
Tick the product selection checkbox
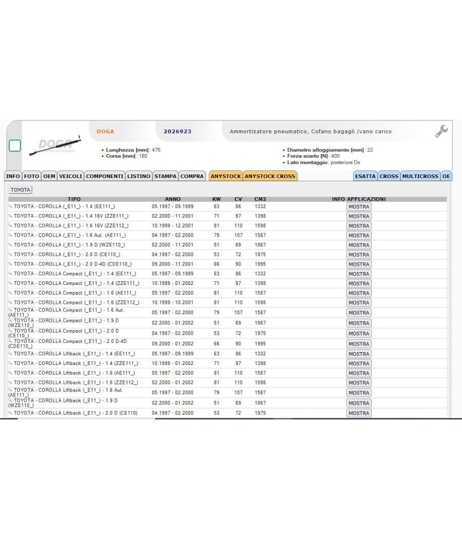[x=15, y=146]
